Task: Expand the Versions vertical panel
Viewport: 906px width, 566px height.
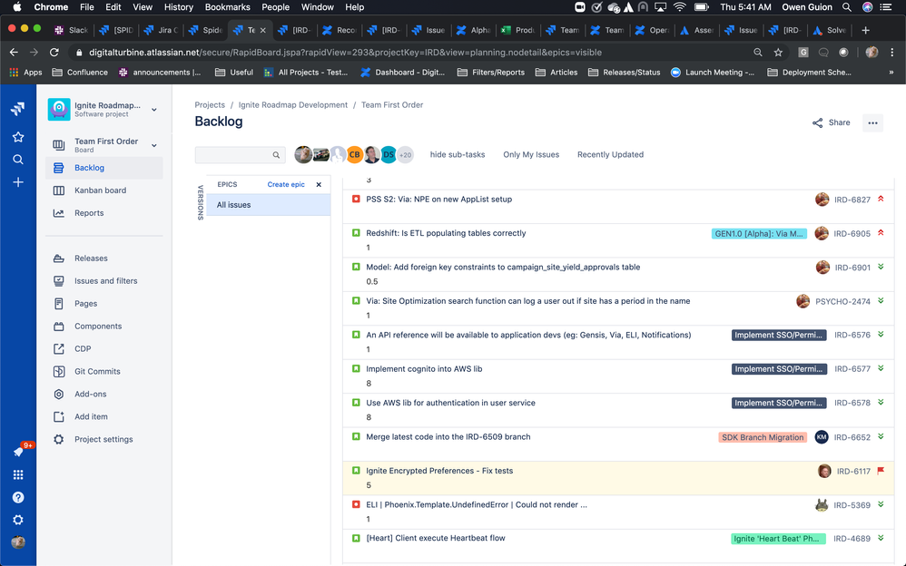Action: (x=200, y=202)
